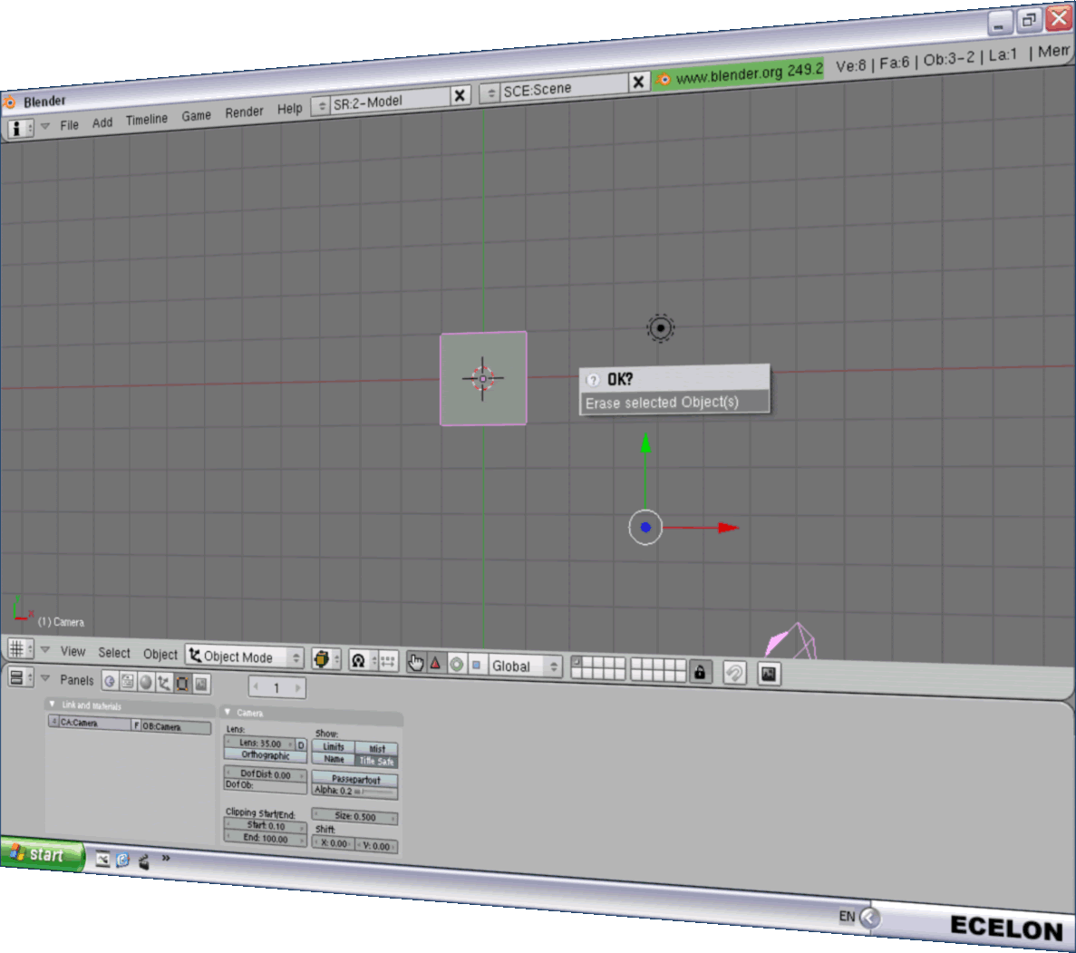
Task: Toggle Title Safe show button
Action: (x=377, y=761)
